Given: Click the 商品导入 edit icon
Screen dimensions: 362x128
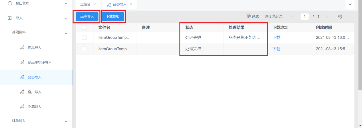Looking at the screenshot, I should (22, 47).
